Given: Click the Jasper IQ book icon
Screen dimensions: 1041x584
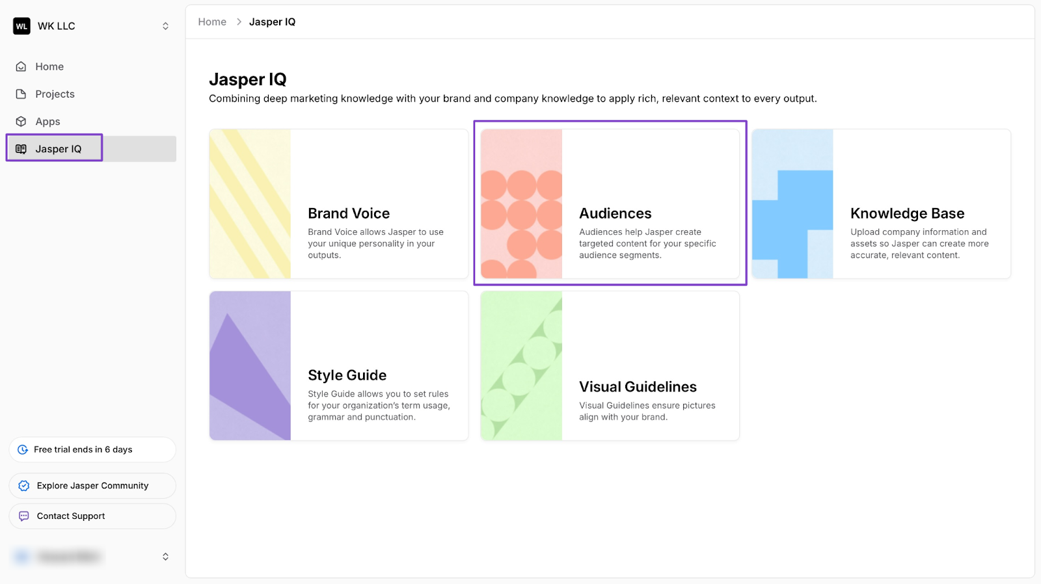Looking at the screenshot, I should [x=21, y=149].
